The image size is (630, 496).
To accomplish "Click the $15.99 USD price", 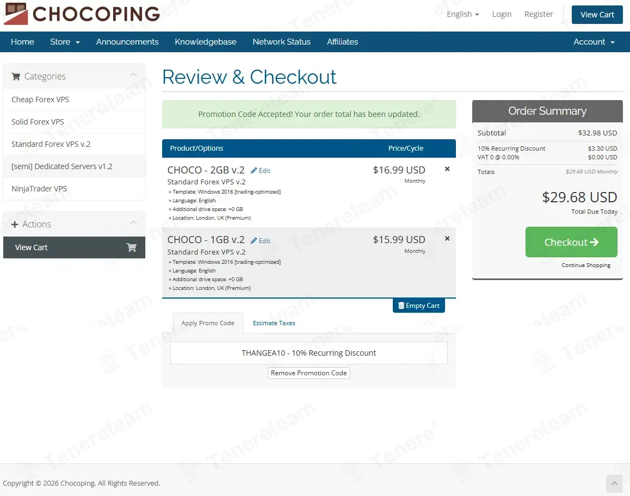I will click(399, 240).
